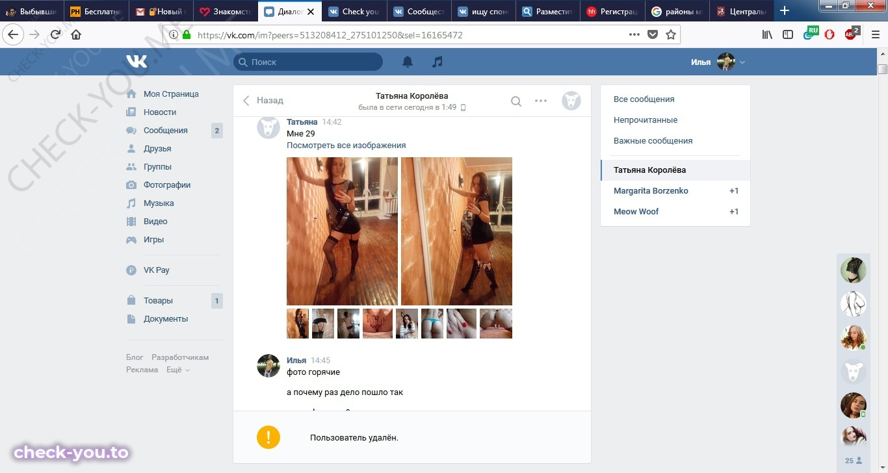Image resolution: width=888 pixels, height=473 pixels.
Task: Open Документы in left menu
Action: (x=166, y=319)
